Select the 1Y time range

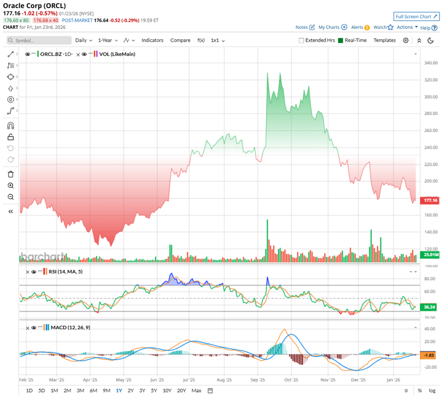pyautogui.click(x=119, y=391)
